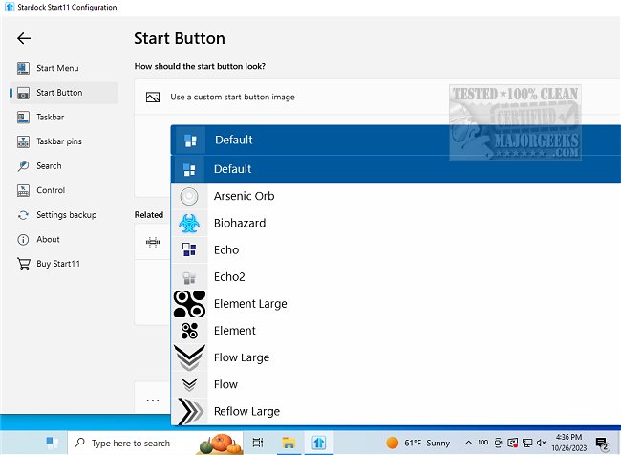The image size is (621, 455).
Task: Choose Biohazard start button style
Action: 396,223
